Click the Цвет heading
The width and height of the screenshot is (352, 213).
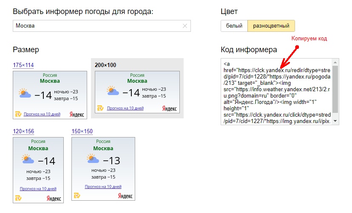[229, 11]
